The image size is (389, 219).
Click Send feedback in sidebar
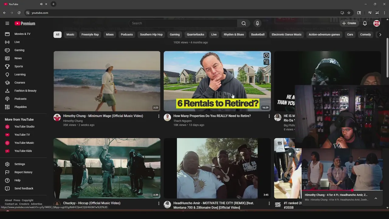click(x=23, y=188)
